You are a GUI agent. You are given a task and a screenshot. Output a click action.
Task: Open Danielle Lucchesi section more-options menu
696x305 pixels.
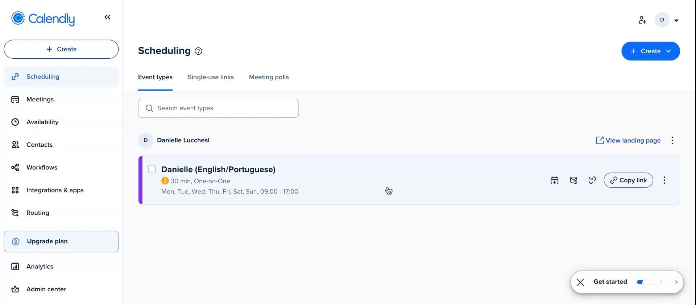672,141
